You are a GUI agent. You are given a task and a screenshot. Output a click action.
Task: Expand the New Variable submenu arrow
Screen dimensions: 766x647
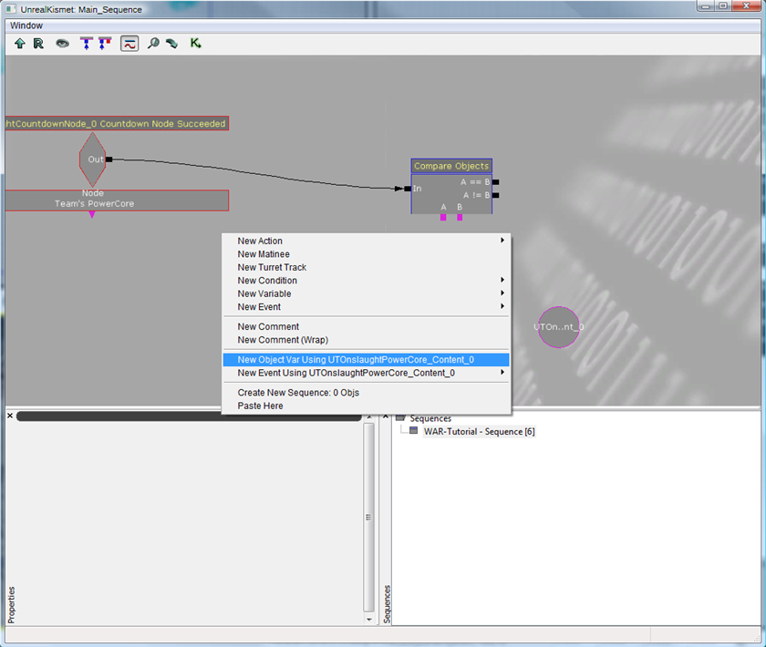(x=502, y=293)
